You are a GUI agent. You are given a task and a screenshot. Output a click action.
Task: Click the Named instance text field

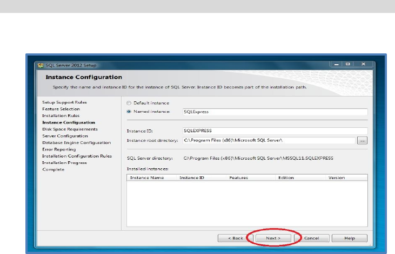[275, 112]
